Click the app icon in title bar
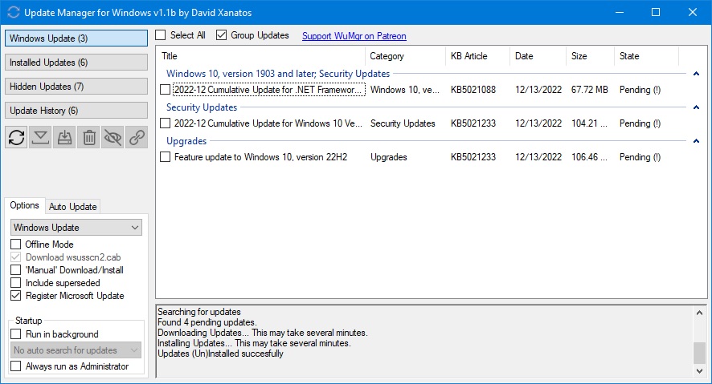The width and height of the screenshot is (712, 384). (x=14, y=12)
